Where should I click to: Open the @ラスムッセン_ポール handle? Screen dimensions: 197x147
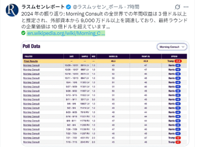pos(98,7)
